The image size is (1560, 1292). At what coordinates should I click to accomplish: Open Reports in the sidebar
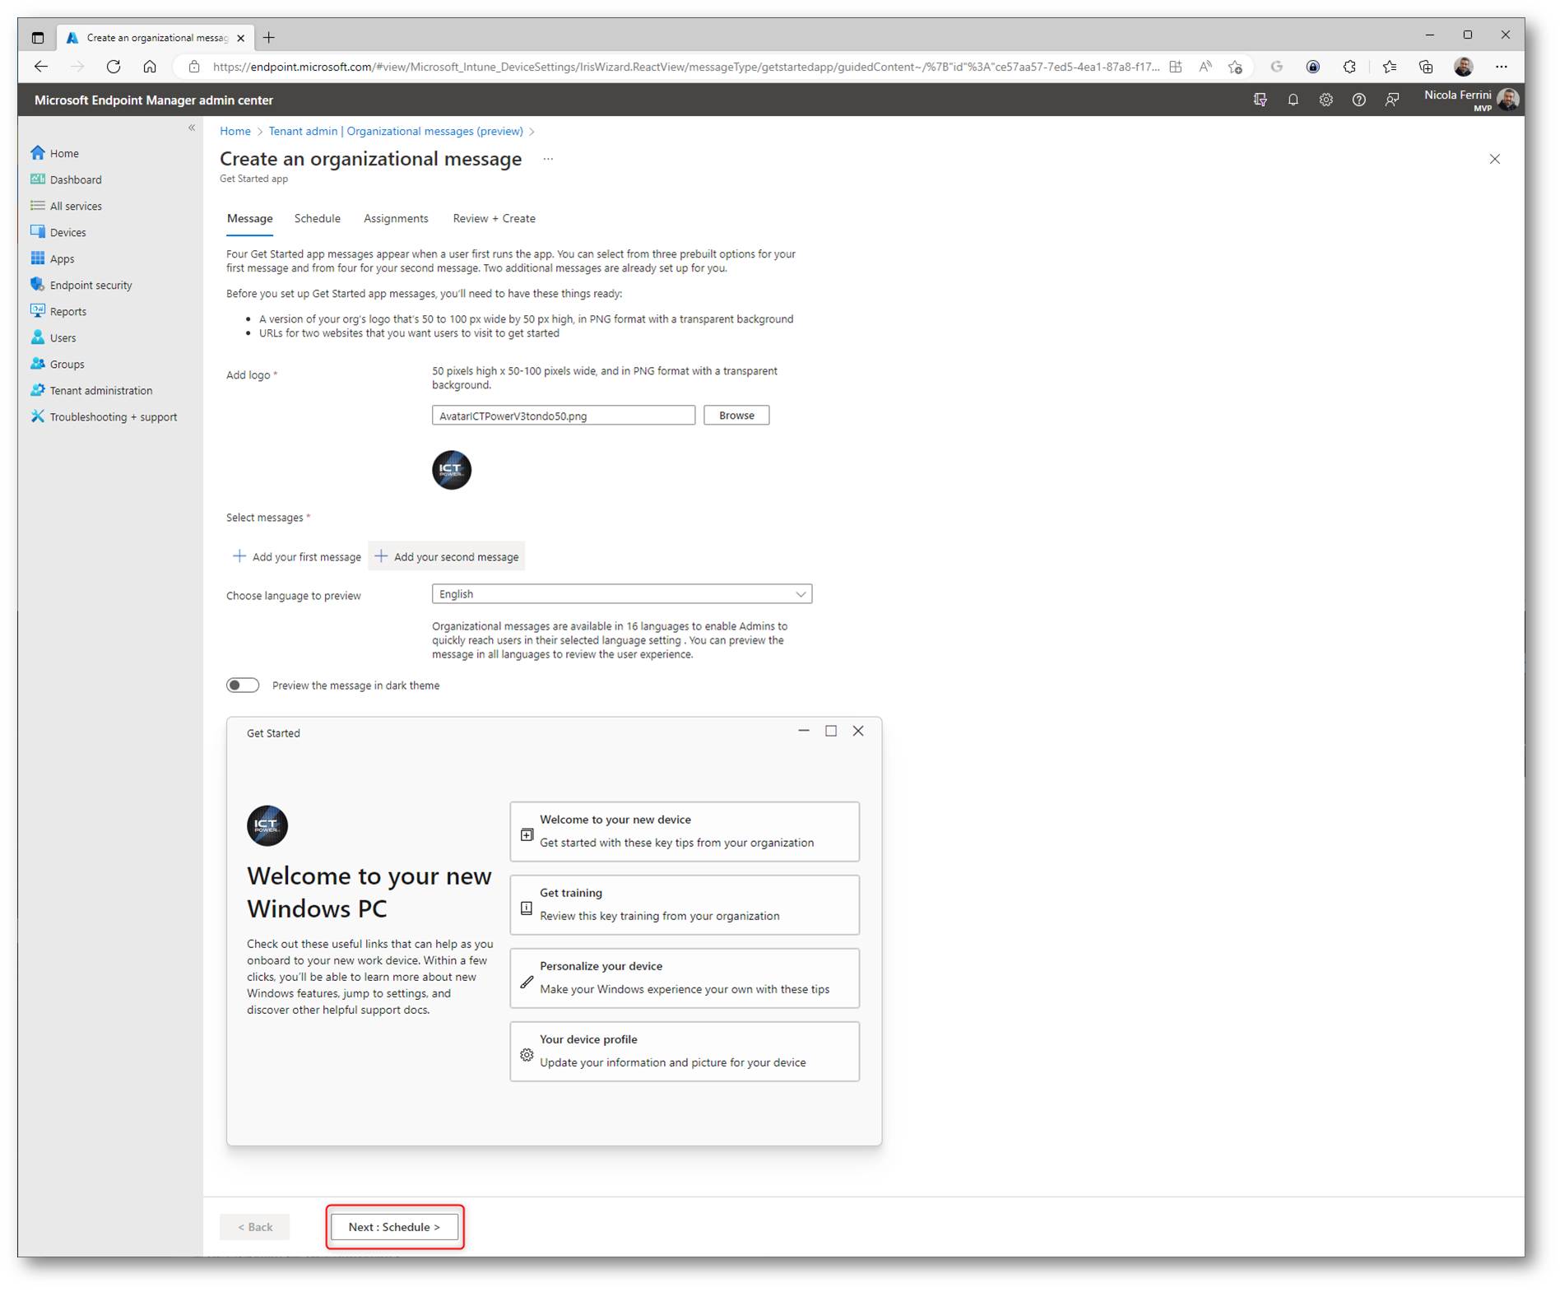tap(58, 311)
